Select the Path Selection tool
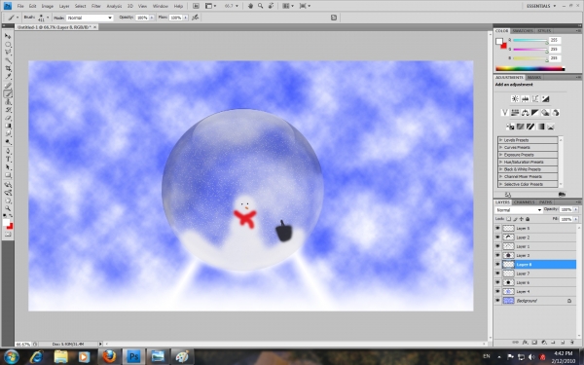584x365 pixels. click(8, 167)
